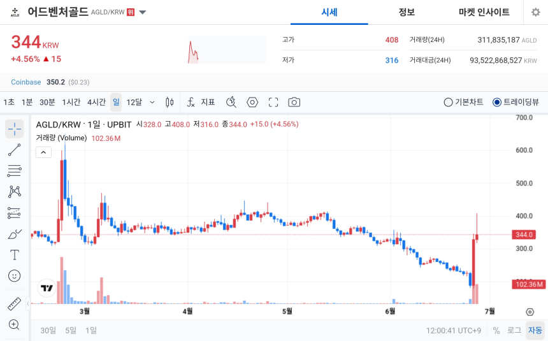Click the 거래량 (Volume) indicator legend
The image size is (548, 341).
click(x=61, y=138)
